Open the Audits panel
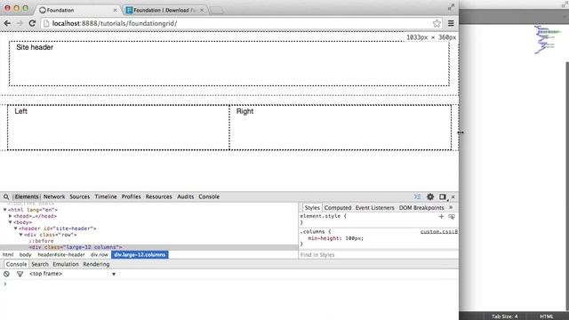Screen dimensions: 569x320 (x=185, y=196)
